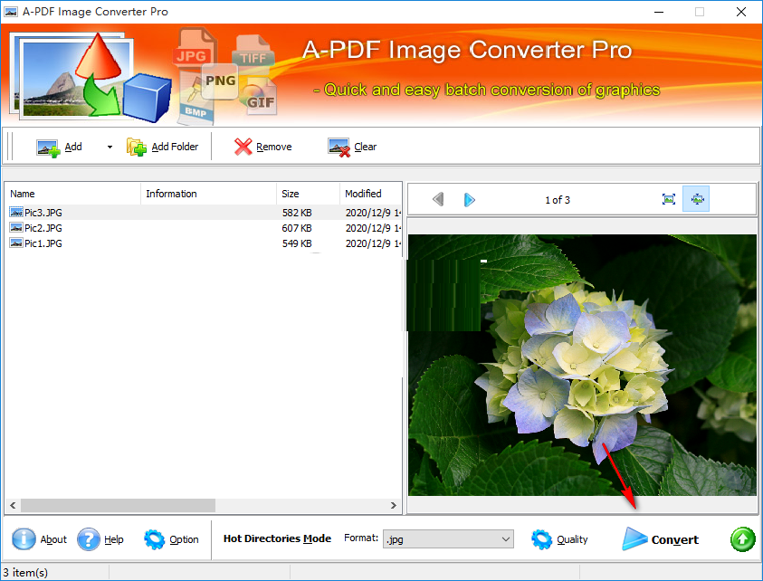Click the Clear label in toolbar
Viewport: 763px width, 581px height.
(x=366, y=147)
